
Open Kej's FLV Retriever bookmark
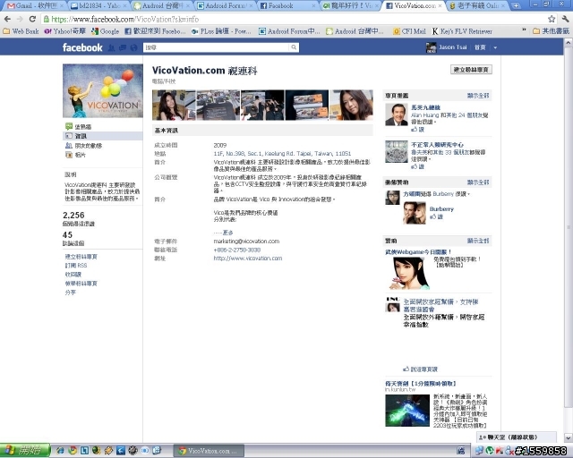[462, 31]
